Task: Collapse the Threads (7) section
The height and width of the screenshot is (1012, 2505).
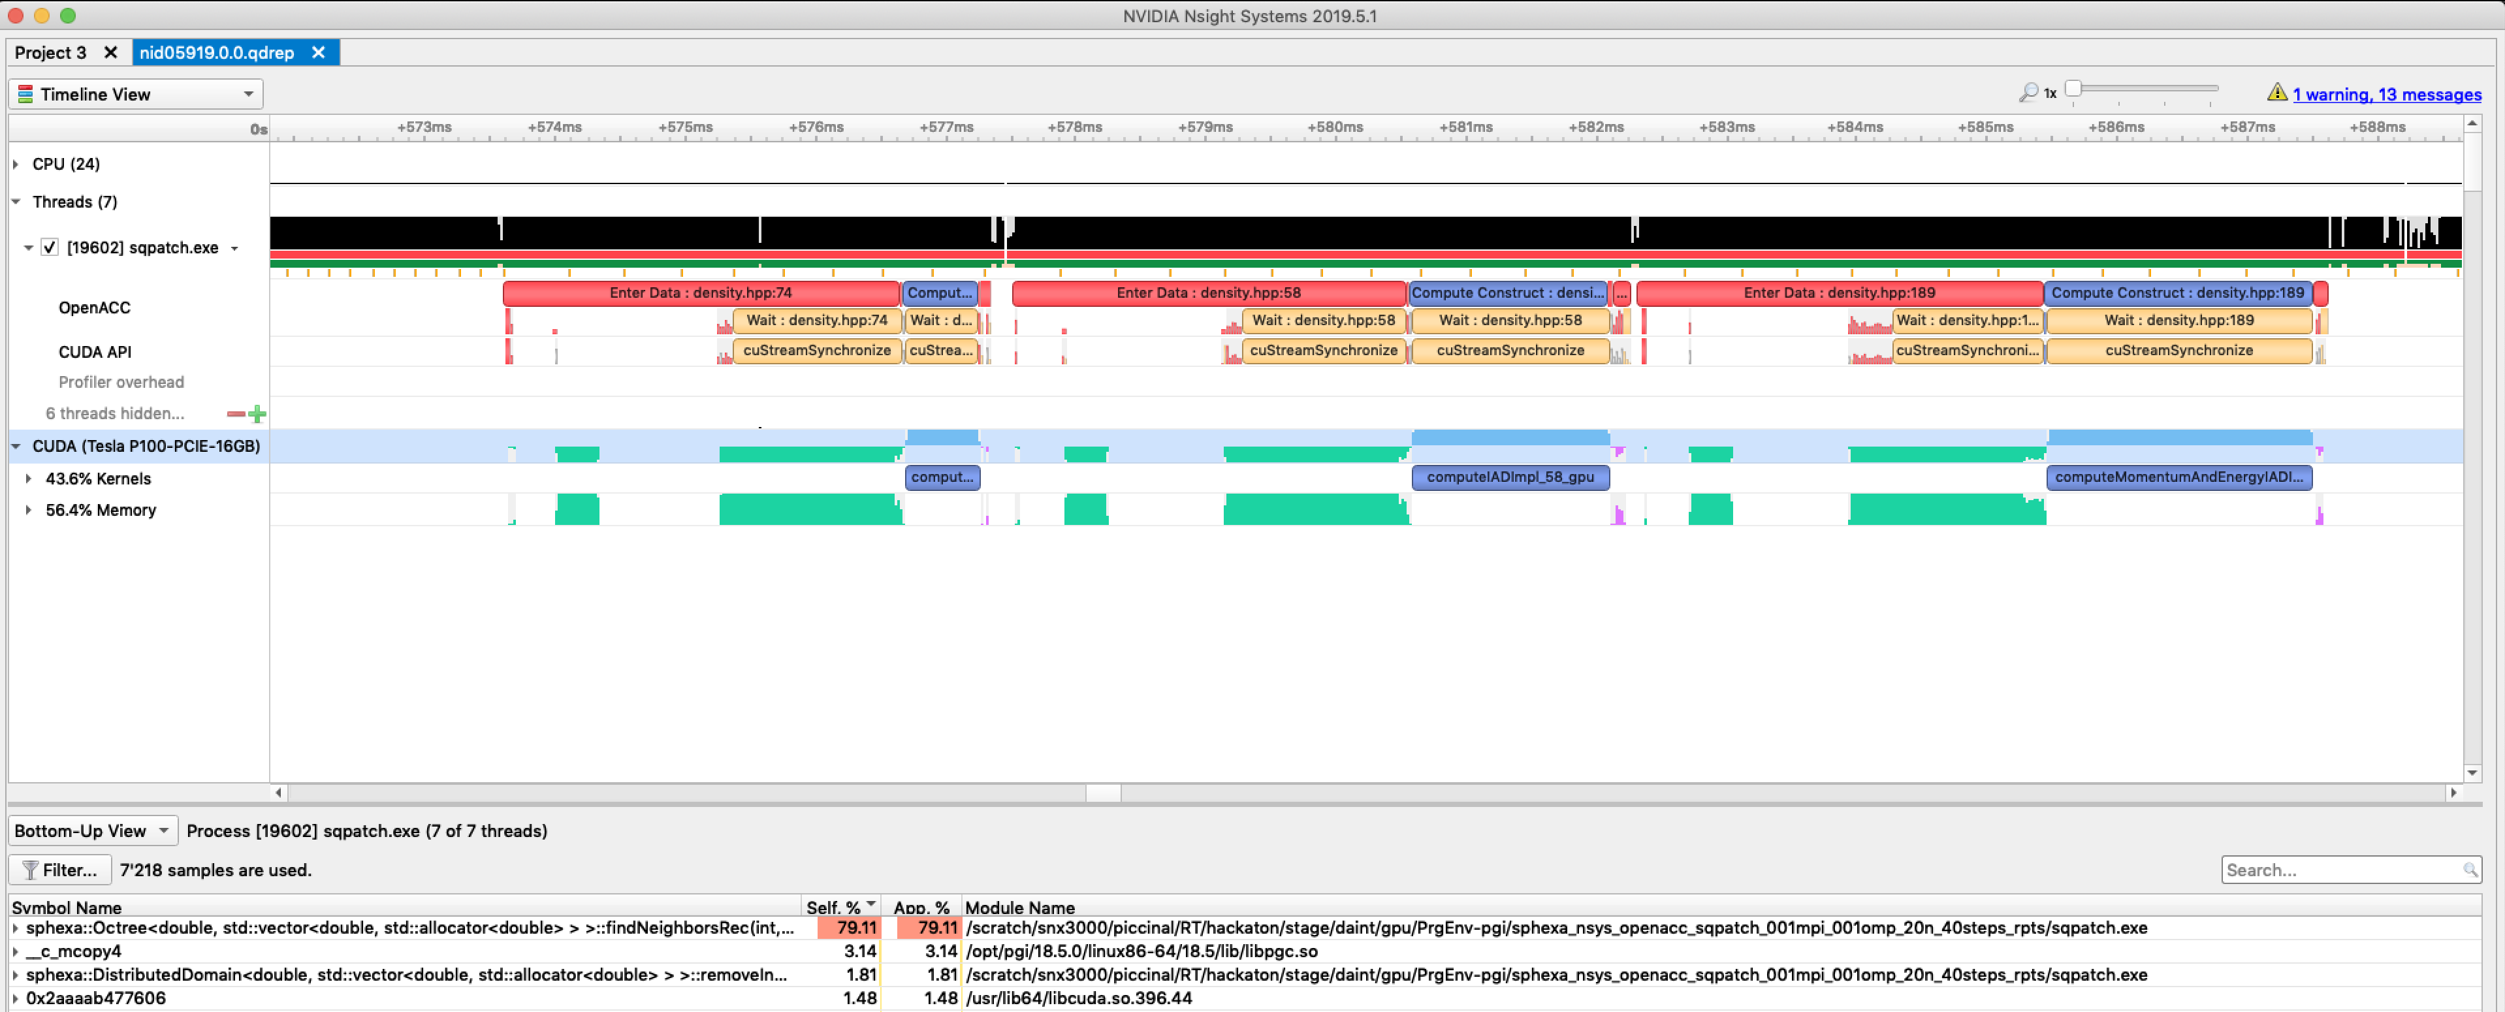Action: [x=16, y=201]
